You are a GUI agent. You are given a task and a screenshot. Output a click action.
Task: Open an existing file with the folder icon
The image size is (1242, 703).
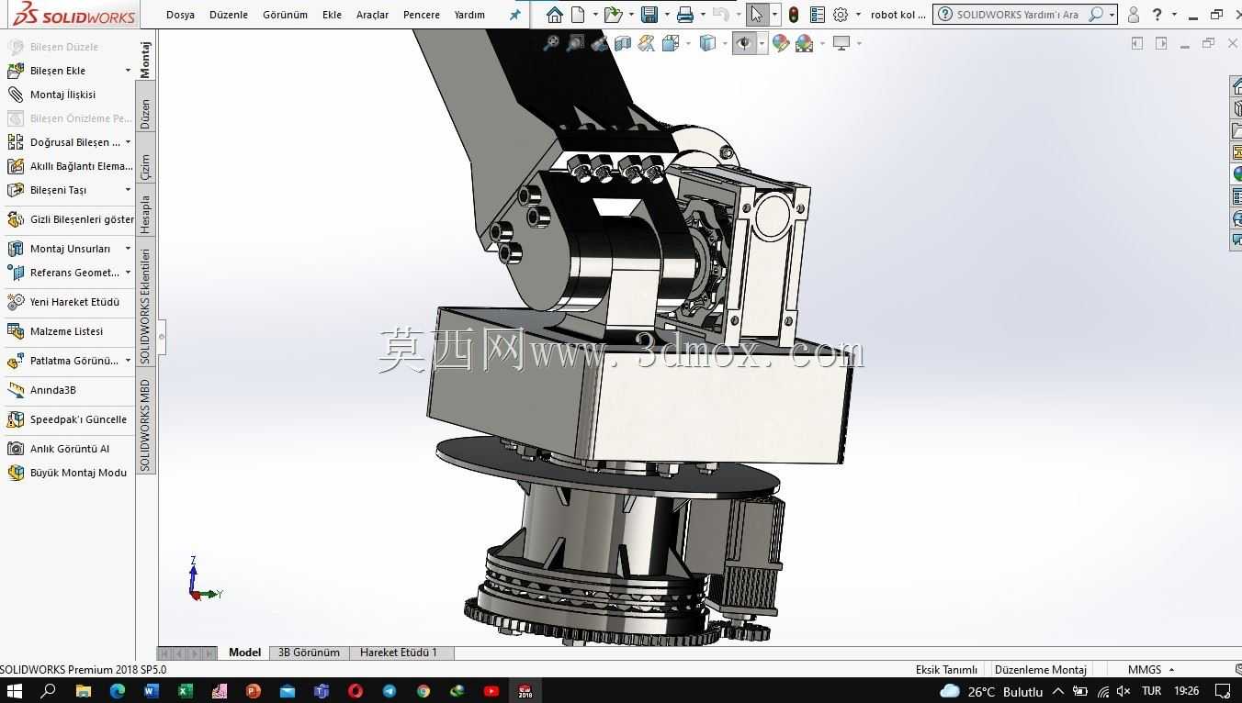tap(613, 15)
